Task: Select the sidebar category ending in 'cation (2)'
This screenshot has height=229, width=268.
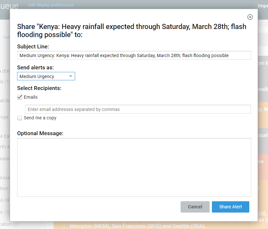Action: (9, 224)
